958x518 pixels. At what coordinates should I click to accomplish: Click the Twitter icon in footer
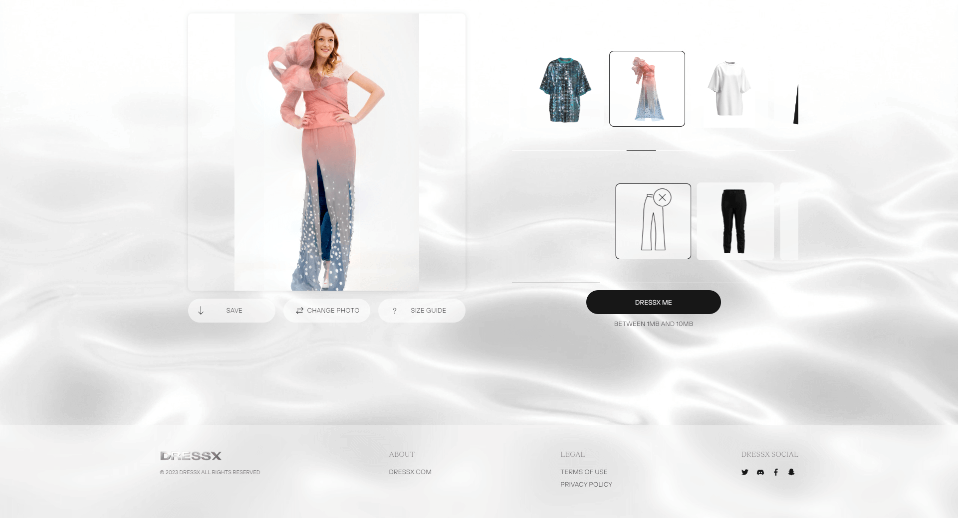coord(745,472)
